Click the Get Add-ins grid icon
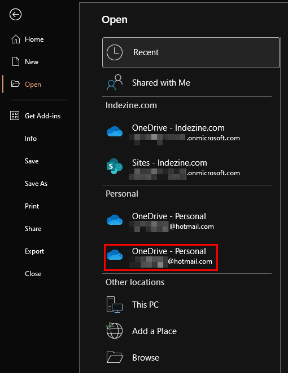 pos(15,116)
